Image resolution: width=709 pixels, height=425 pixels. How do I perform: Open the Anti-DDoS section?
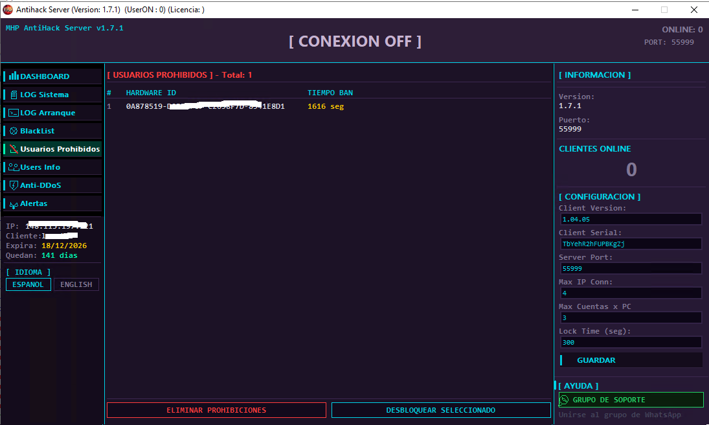tap(52, 185)
